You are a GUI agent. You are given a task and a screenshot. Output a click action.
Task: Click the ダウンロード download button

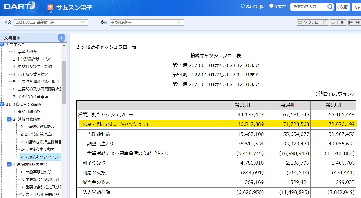tap(313, 23)
